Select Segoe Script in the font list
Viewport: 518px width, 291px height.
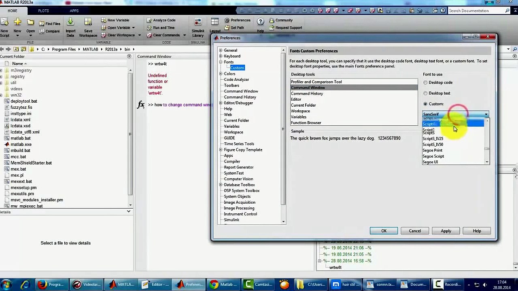pyautogui.click(x=453, y=156)
